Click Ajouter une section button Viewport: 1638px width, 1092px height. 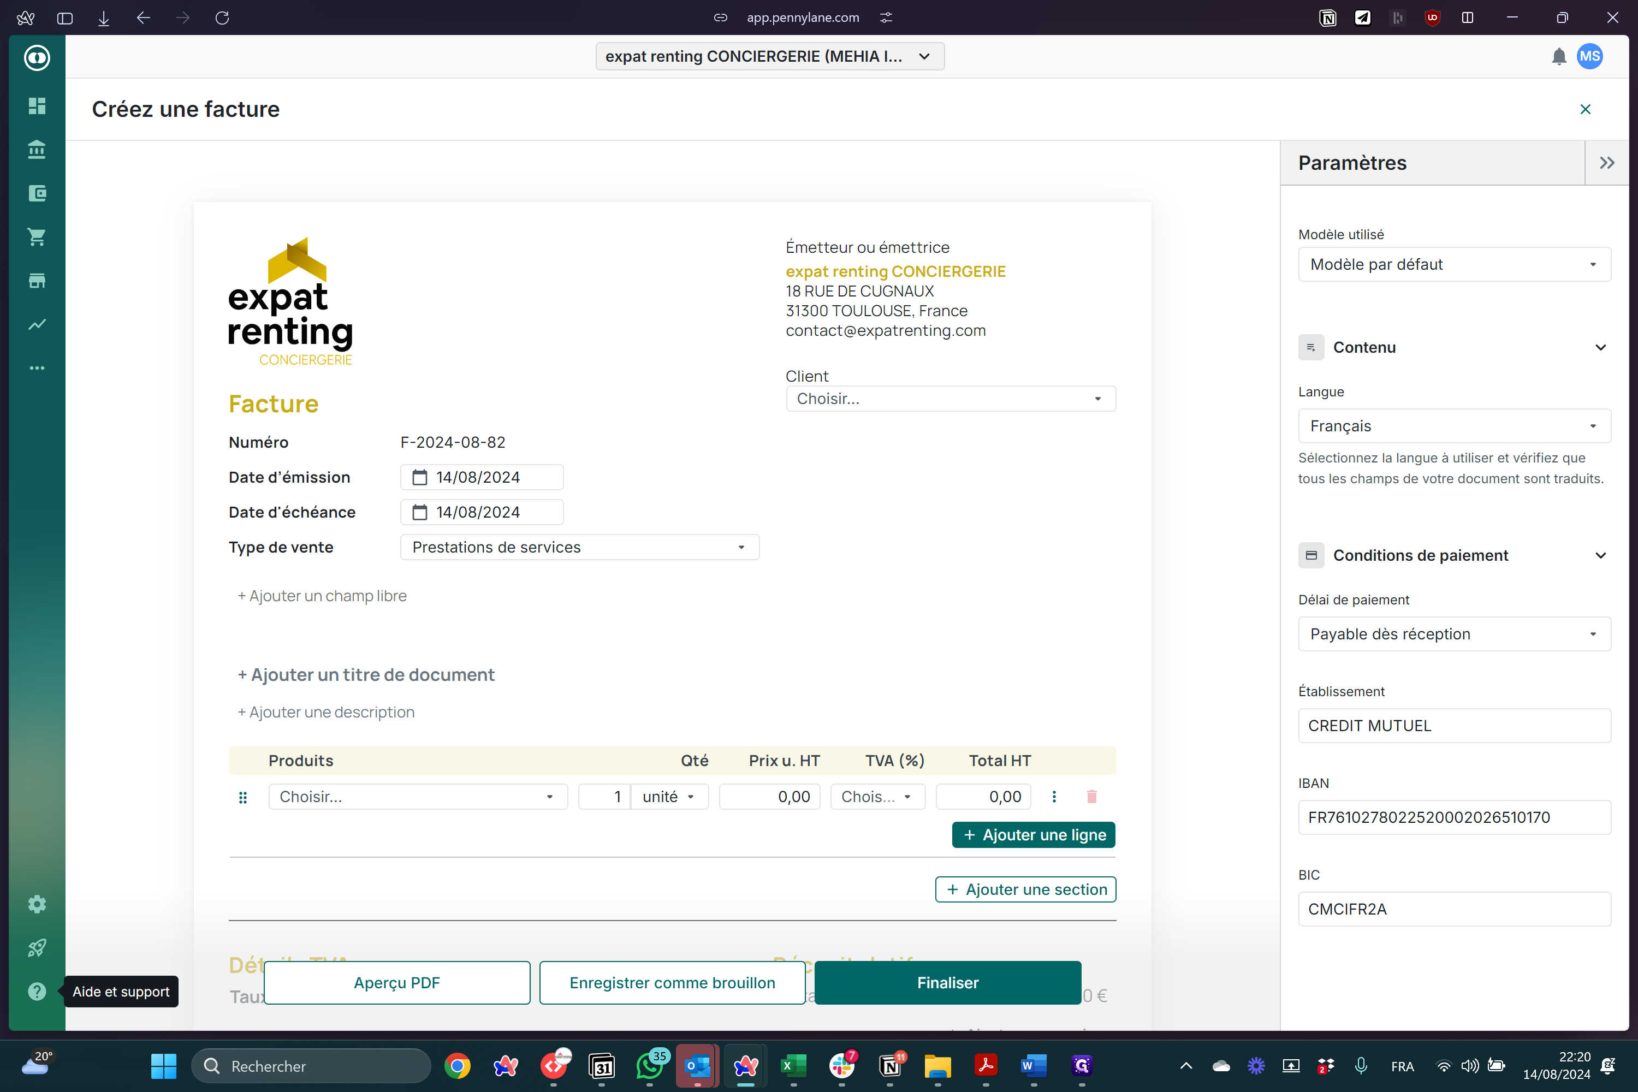point(1025,889)
